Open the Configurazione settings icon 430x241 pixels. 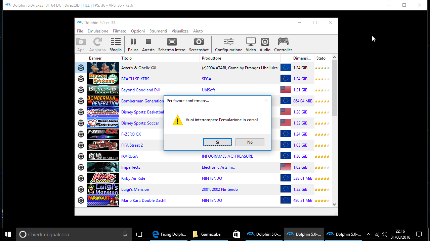(x=229, y=42)
